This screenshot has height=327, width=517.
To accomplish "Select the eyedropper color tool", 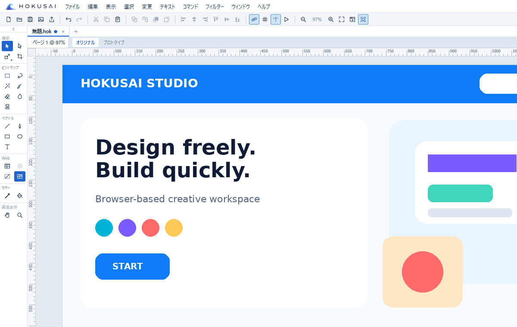I will [x=7, y=196].
